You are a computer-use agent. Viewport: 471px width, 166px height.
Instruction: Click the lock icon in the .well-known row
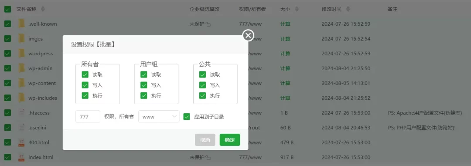click(208, 24)
